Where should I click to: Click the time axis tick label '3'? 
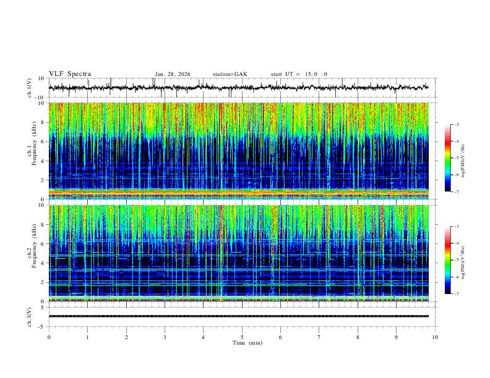click(x=165, y=337)
